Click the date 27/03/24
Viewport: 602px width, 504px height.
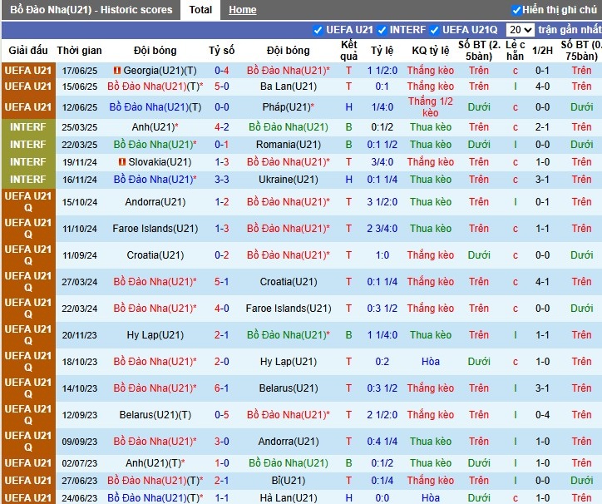click(x=80, y=282)
